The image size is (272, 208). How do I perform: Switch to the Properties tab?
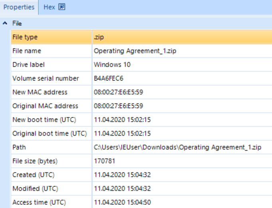[x=19, y=7]
